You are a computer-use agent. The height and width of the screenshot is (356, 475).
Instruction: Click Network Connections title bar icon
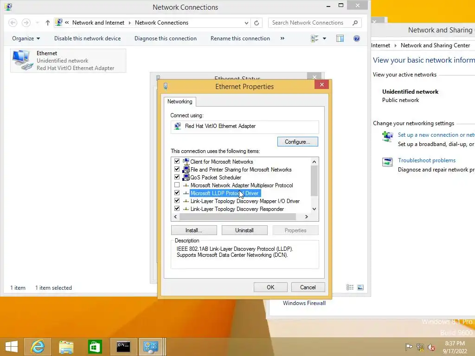click(x=8, y=7)
